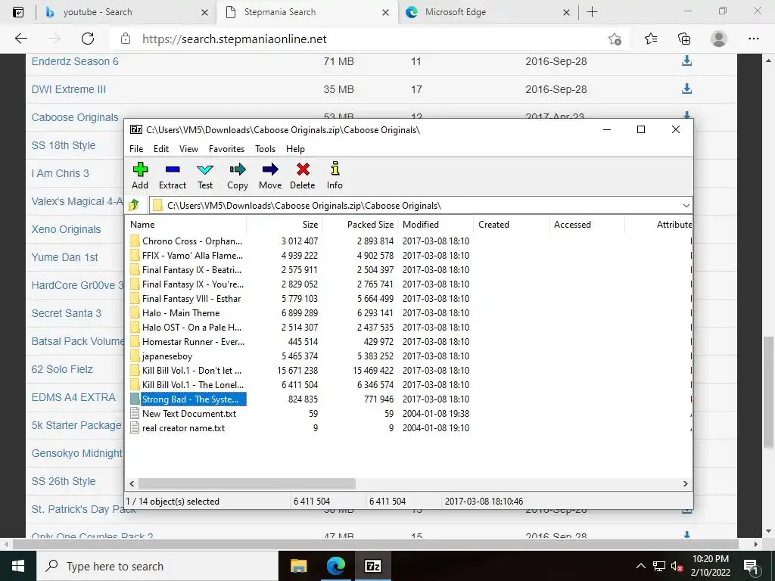The width and height of the screenshot is (775, 581).
Task: Click the Add toolbar button in 7-Zip
Action: click(140, 176)
